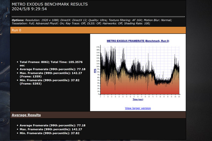212x141 pixels.
Task: Click the Average Results heading link
Action: pos(26,115)
